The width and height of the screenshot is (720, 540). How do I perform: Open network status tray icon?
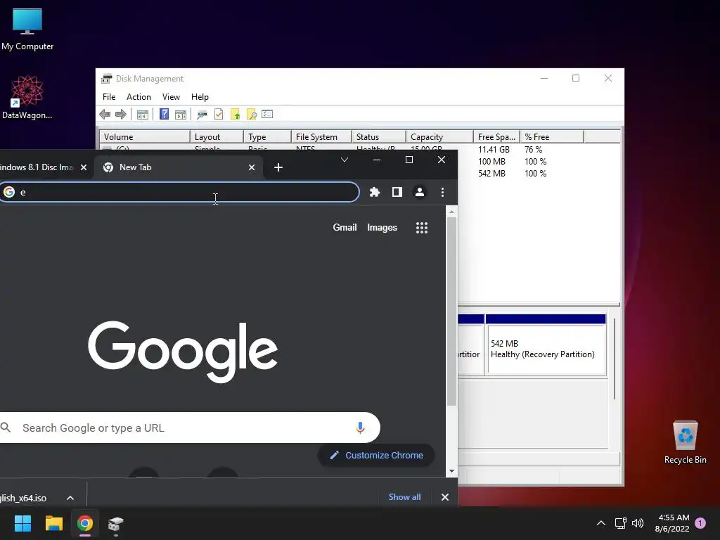[x=620, y=523]
